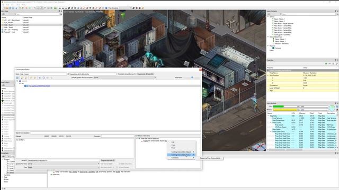Screen dimensions: 339x190
Task: Select the highlighted dialogue node row
Action: (108, 86)
